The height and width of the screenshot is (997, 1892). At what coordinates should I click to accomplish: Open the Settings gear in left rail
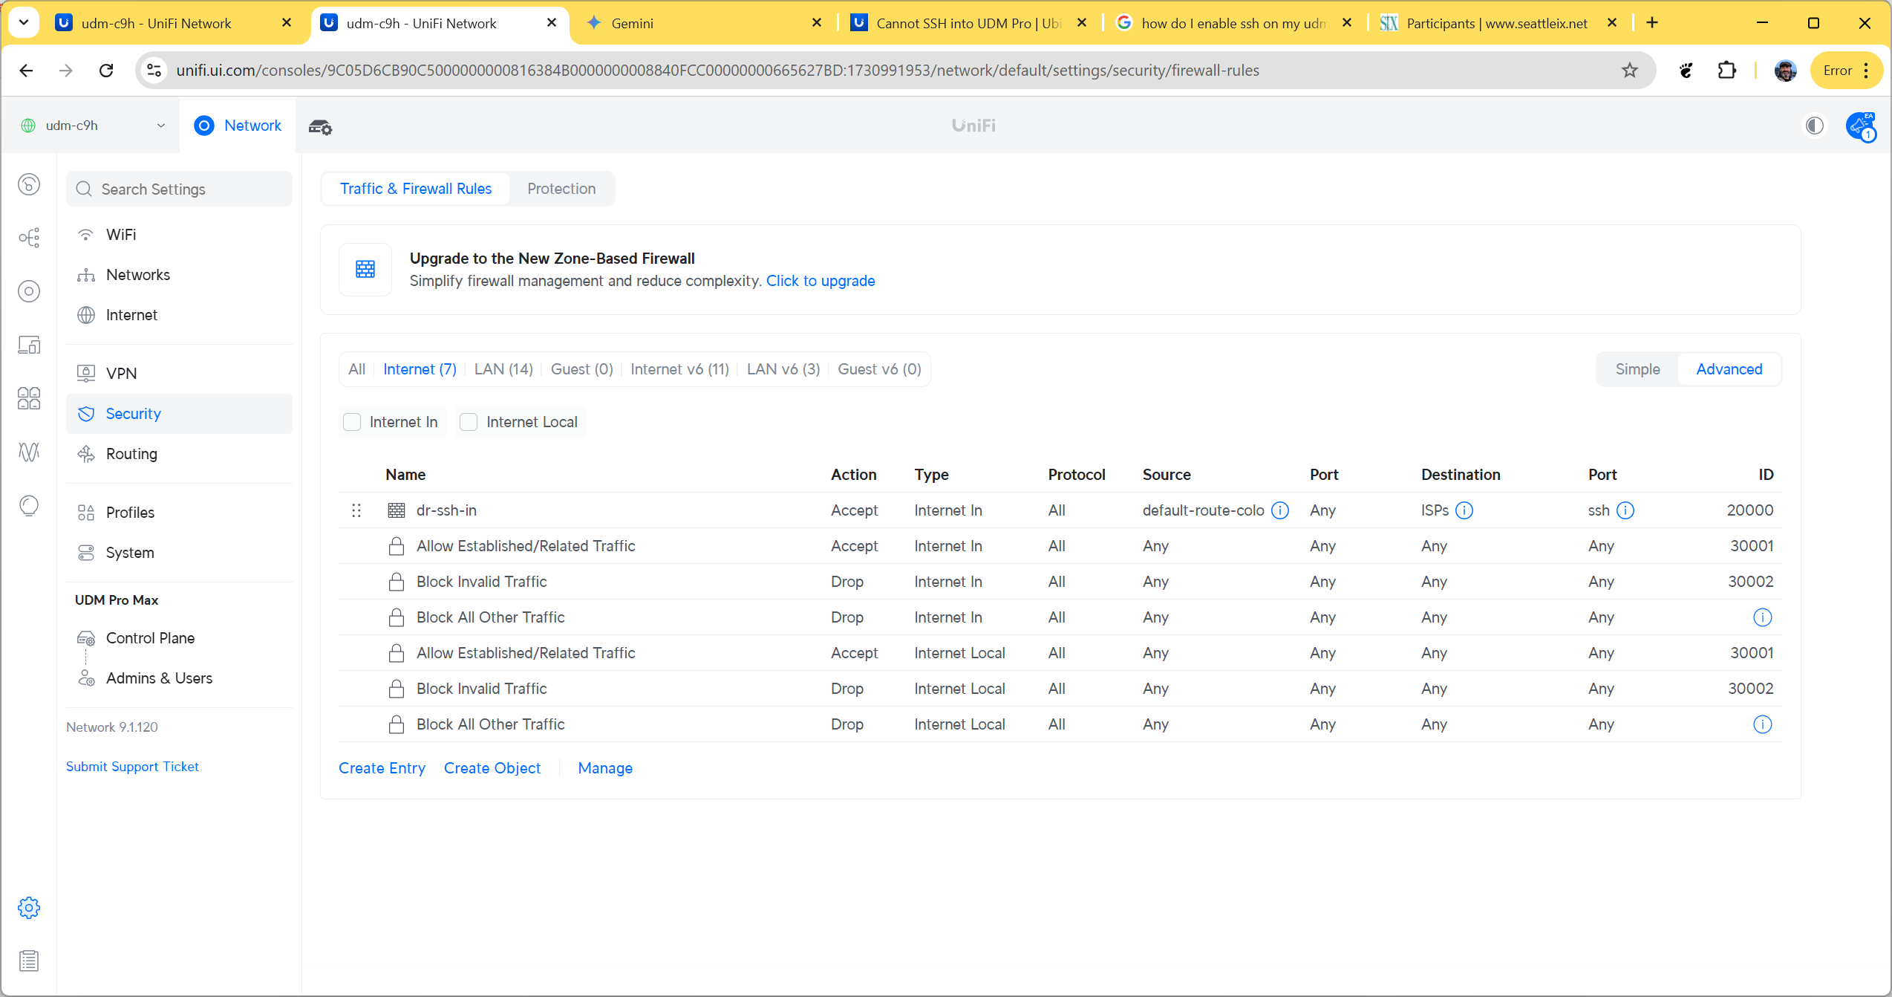point(28,907)
